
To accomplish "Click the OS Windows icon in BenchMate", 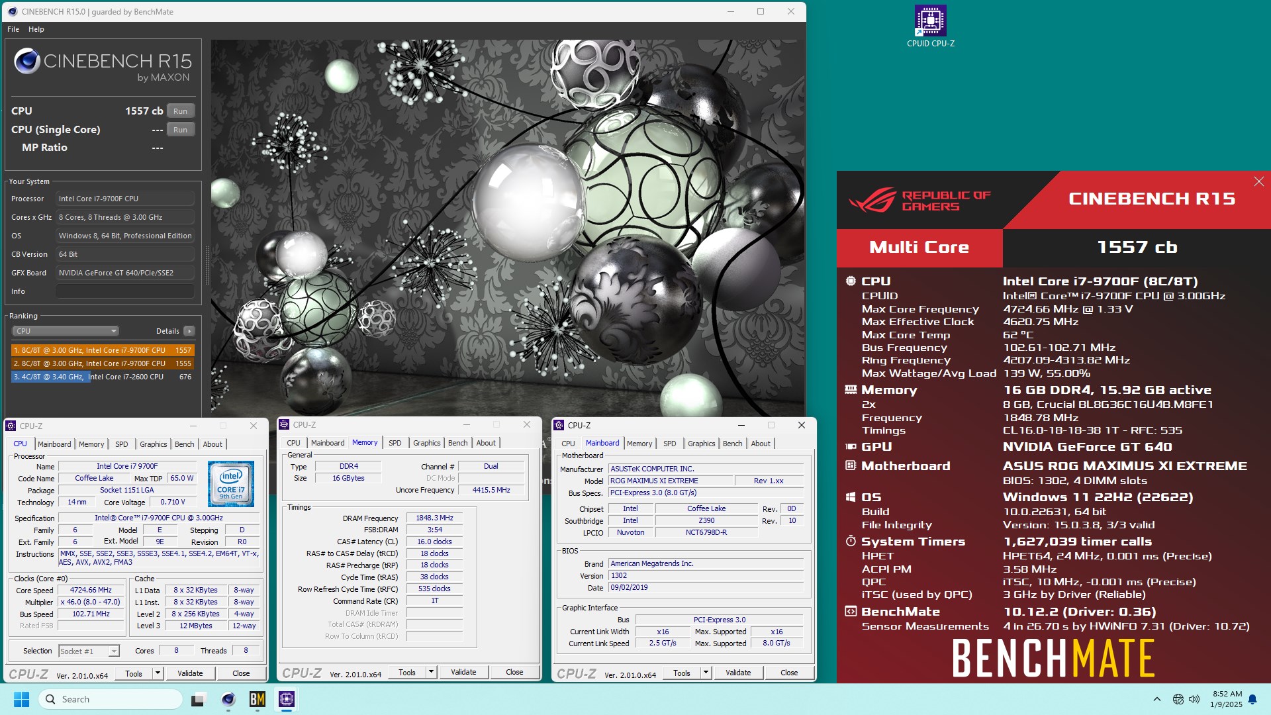I will [851, 497].
